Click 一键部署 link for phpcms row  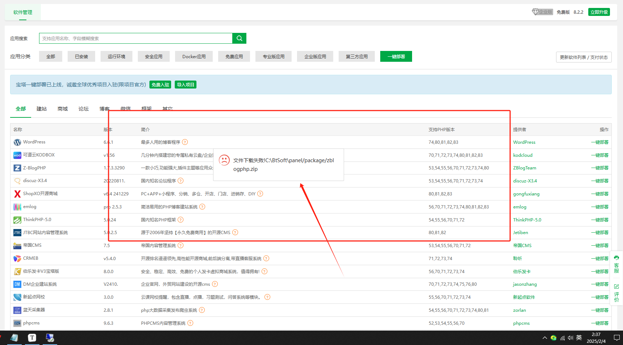coord(600,323)
